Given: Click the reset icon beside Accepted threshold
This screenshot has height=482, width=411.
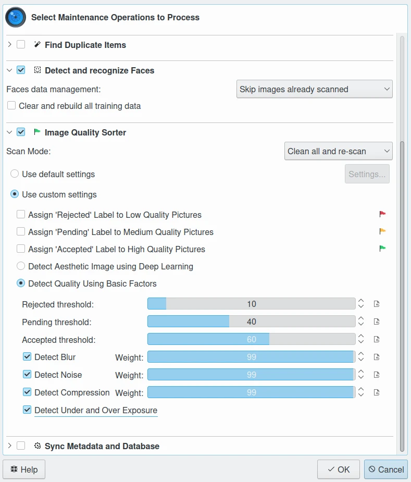Looking at the screenshot, I should pos(377,339).
